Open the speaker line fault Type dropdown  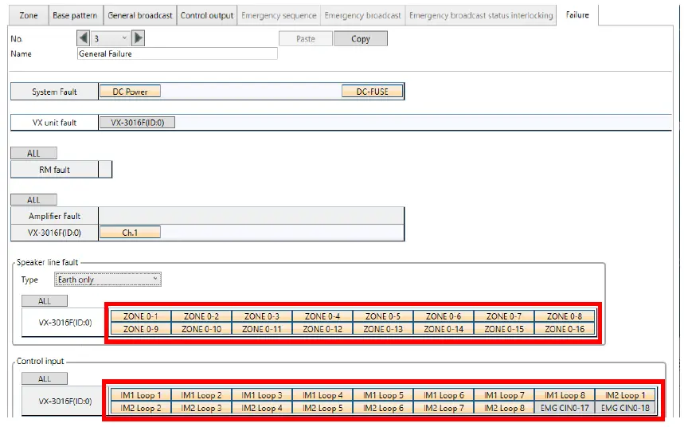point(107,280)
